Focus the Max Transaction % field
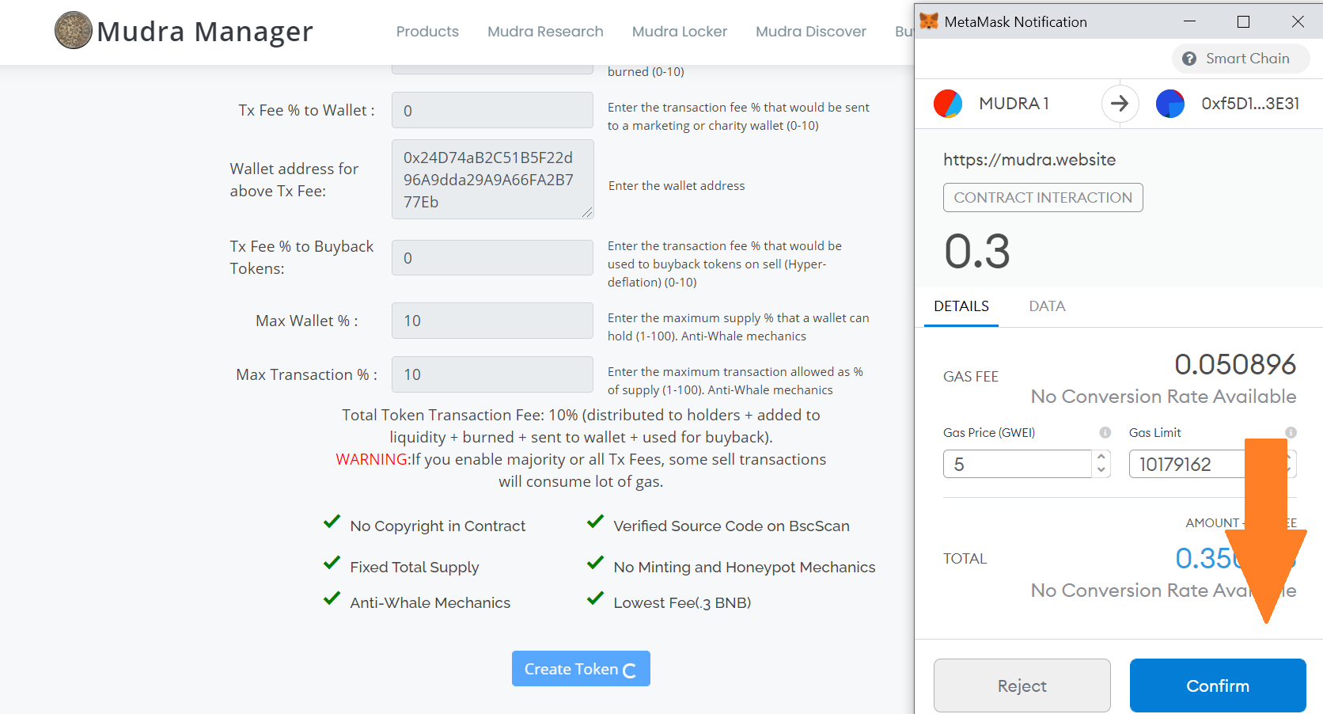 pyautogui.click(x=492, y=374)
